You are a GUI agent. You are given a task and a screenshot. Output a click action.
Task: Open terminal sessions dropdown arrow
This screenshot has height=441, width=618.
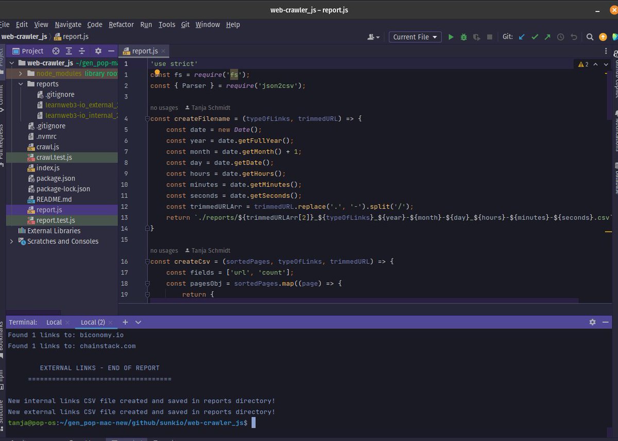[x=138, y=322]
